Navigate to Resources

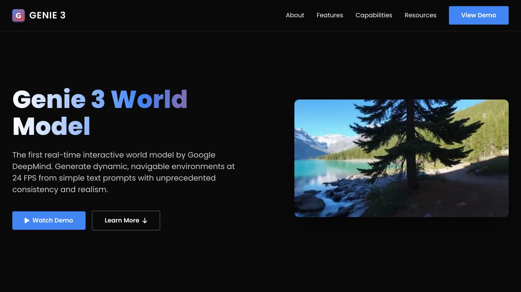420,15
